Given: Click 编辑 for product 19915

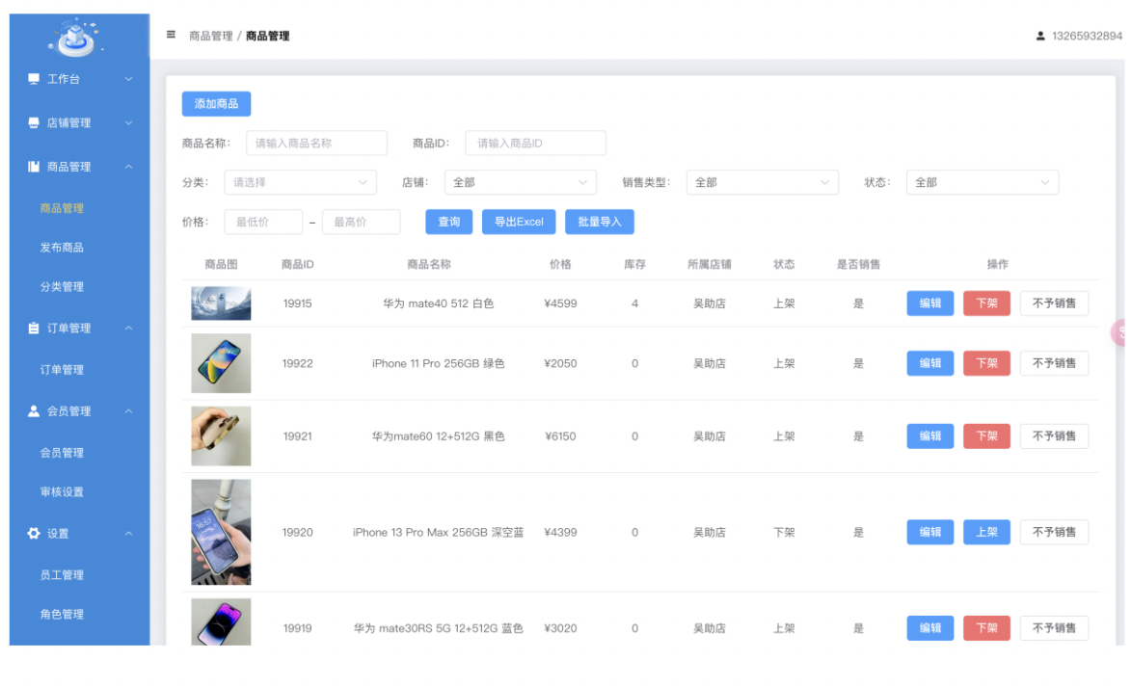Looking at the screenshot, I should point(930,303).
